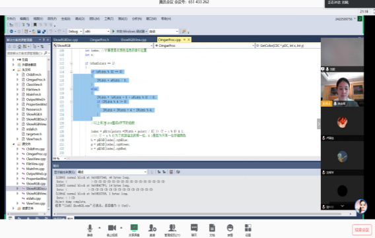This screenshot has width=375, height=238.
Task: Click the output panel horizontal scrollbar
Action: (202, 214)
